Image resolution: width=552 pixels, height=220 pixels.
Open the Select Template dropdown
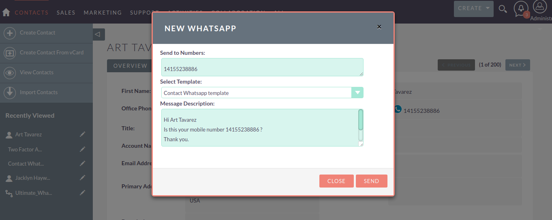[x=262, y=93]
